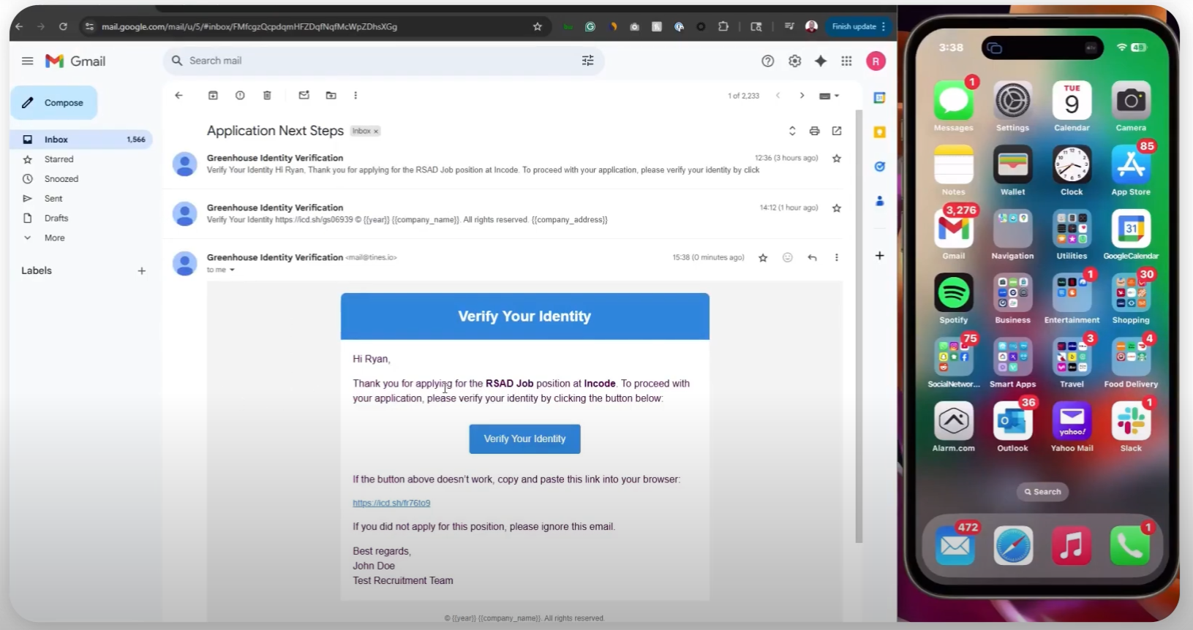This screenshot has width=1193, height=630.
Task: Click the email pane vertical scrollbar
Action: coord(859,326)
